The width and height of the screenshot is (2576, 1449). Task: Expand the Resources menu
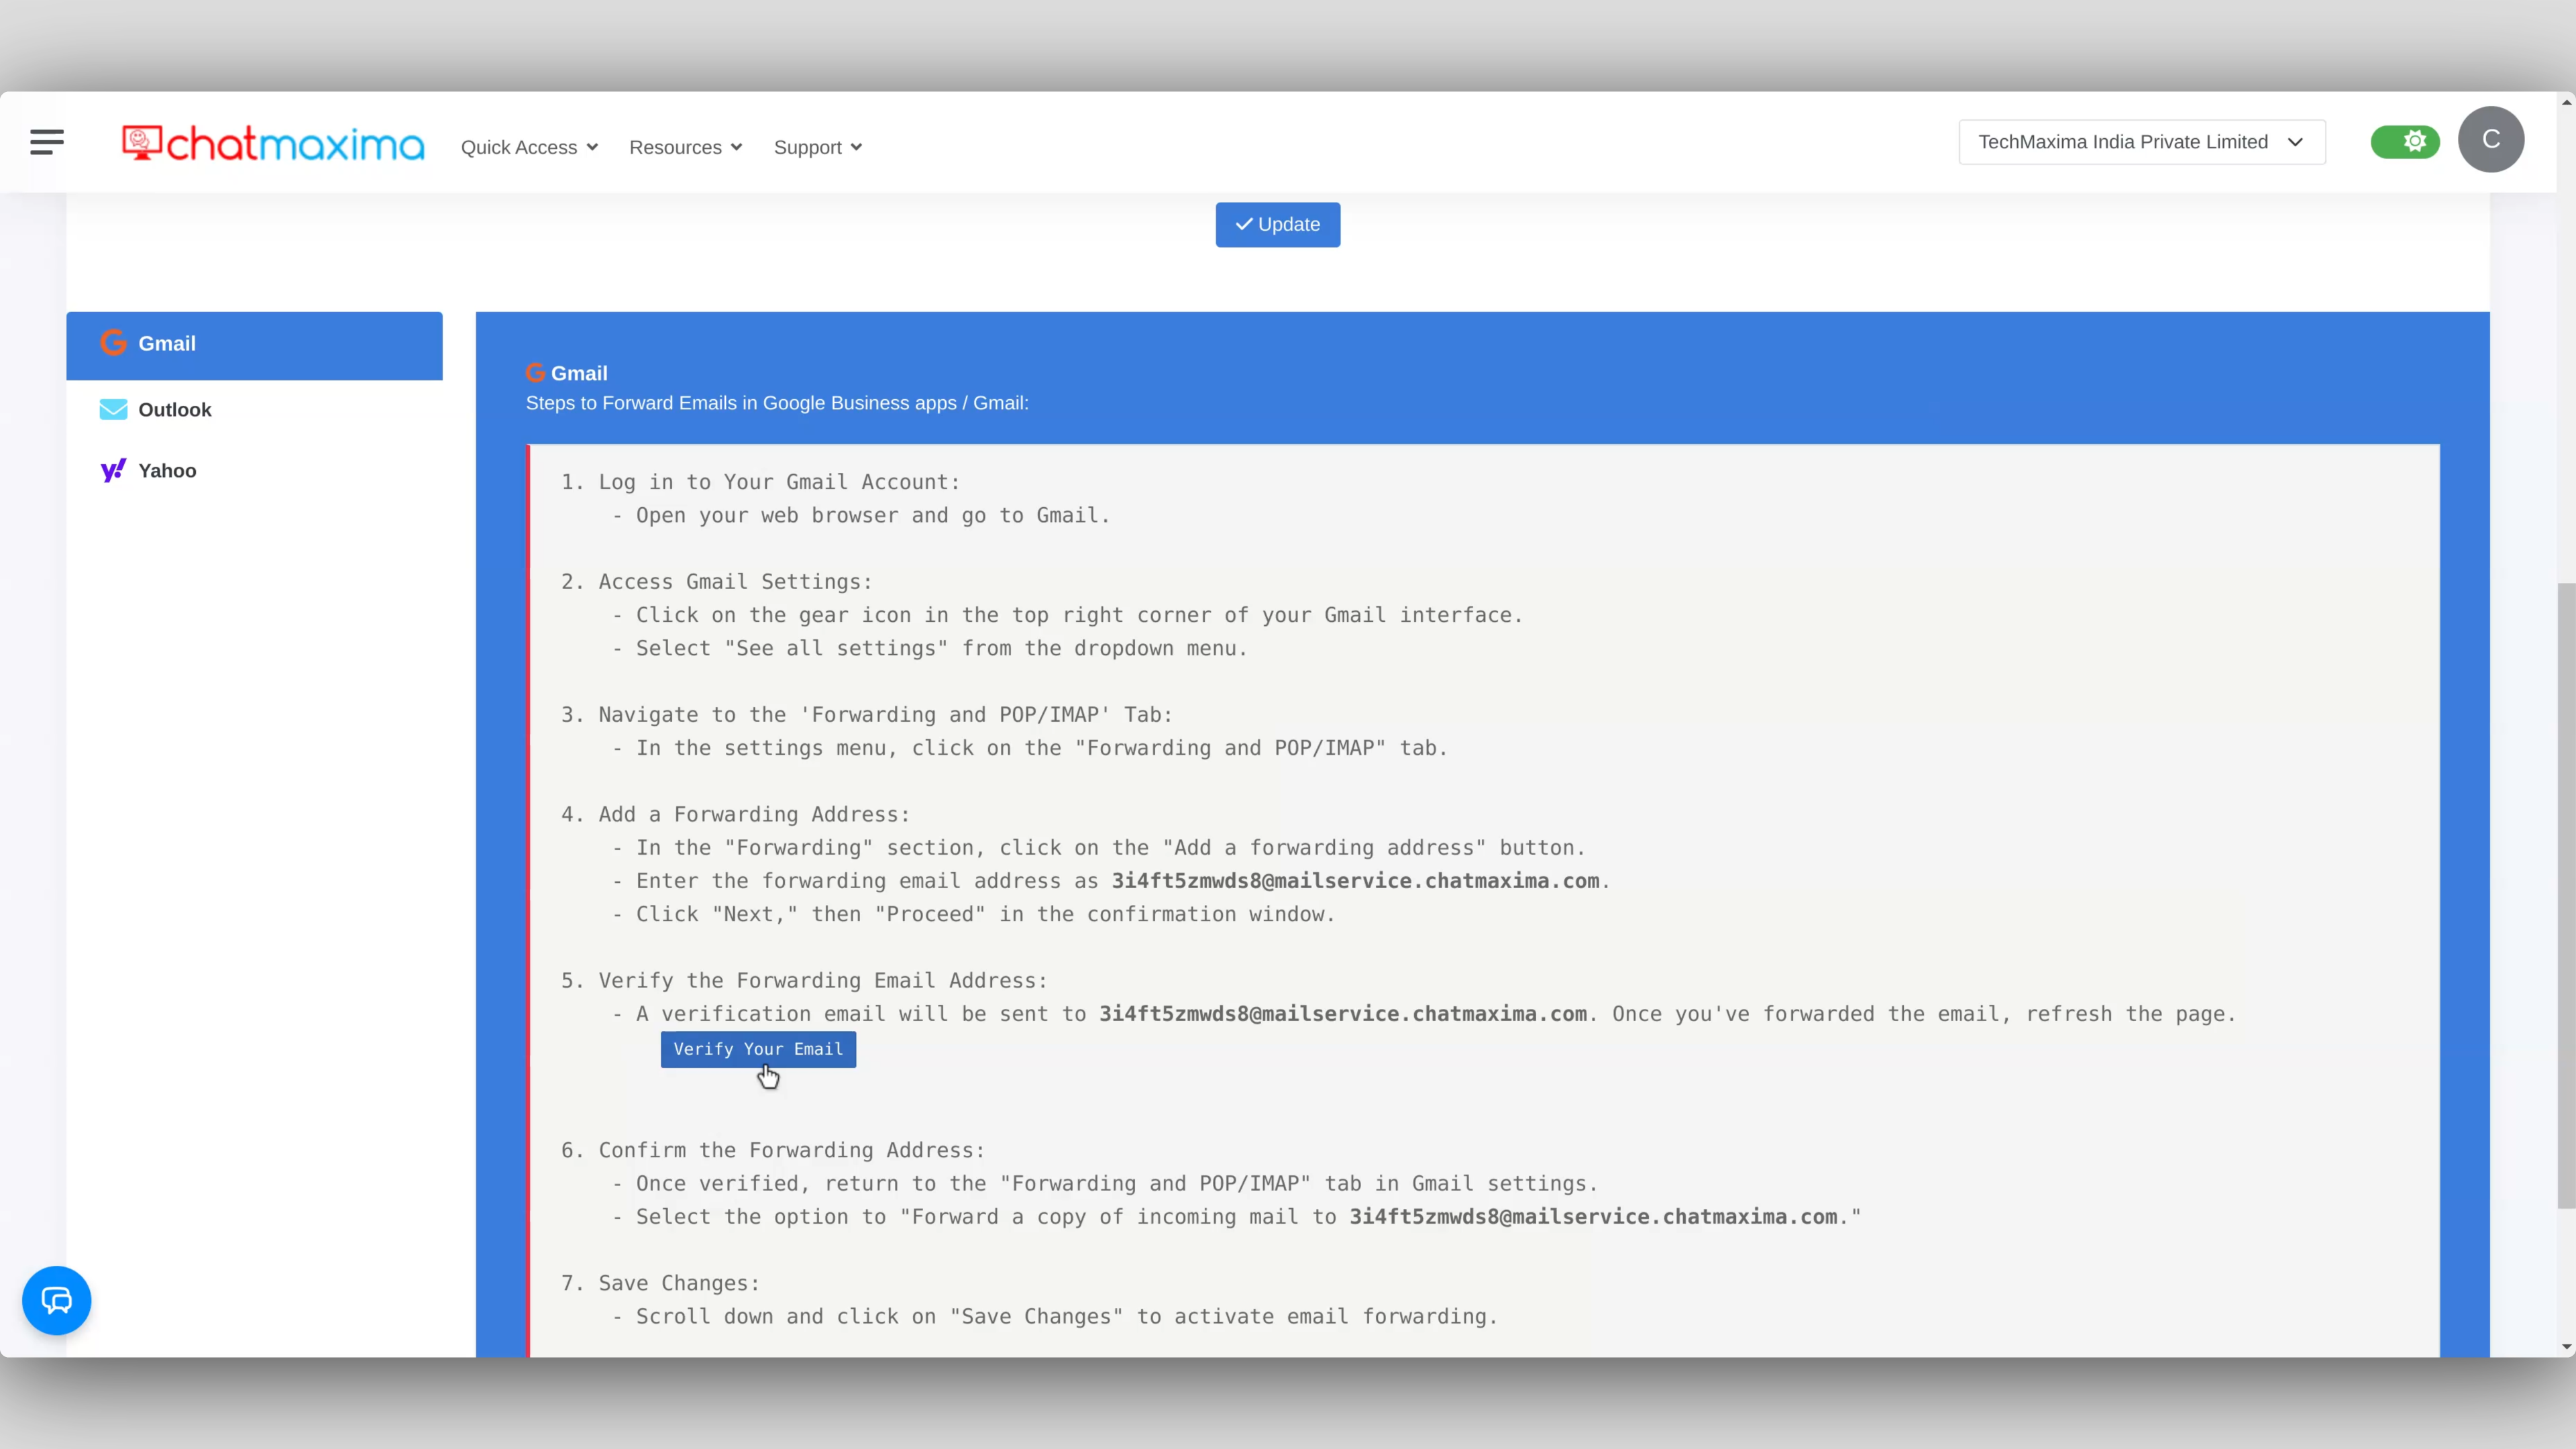click(x=685, y=147)
